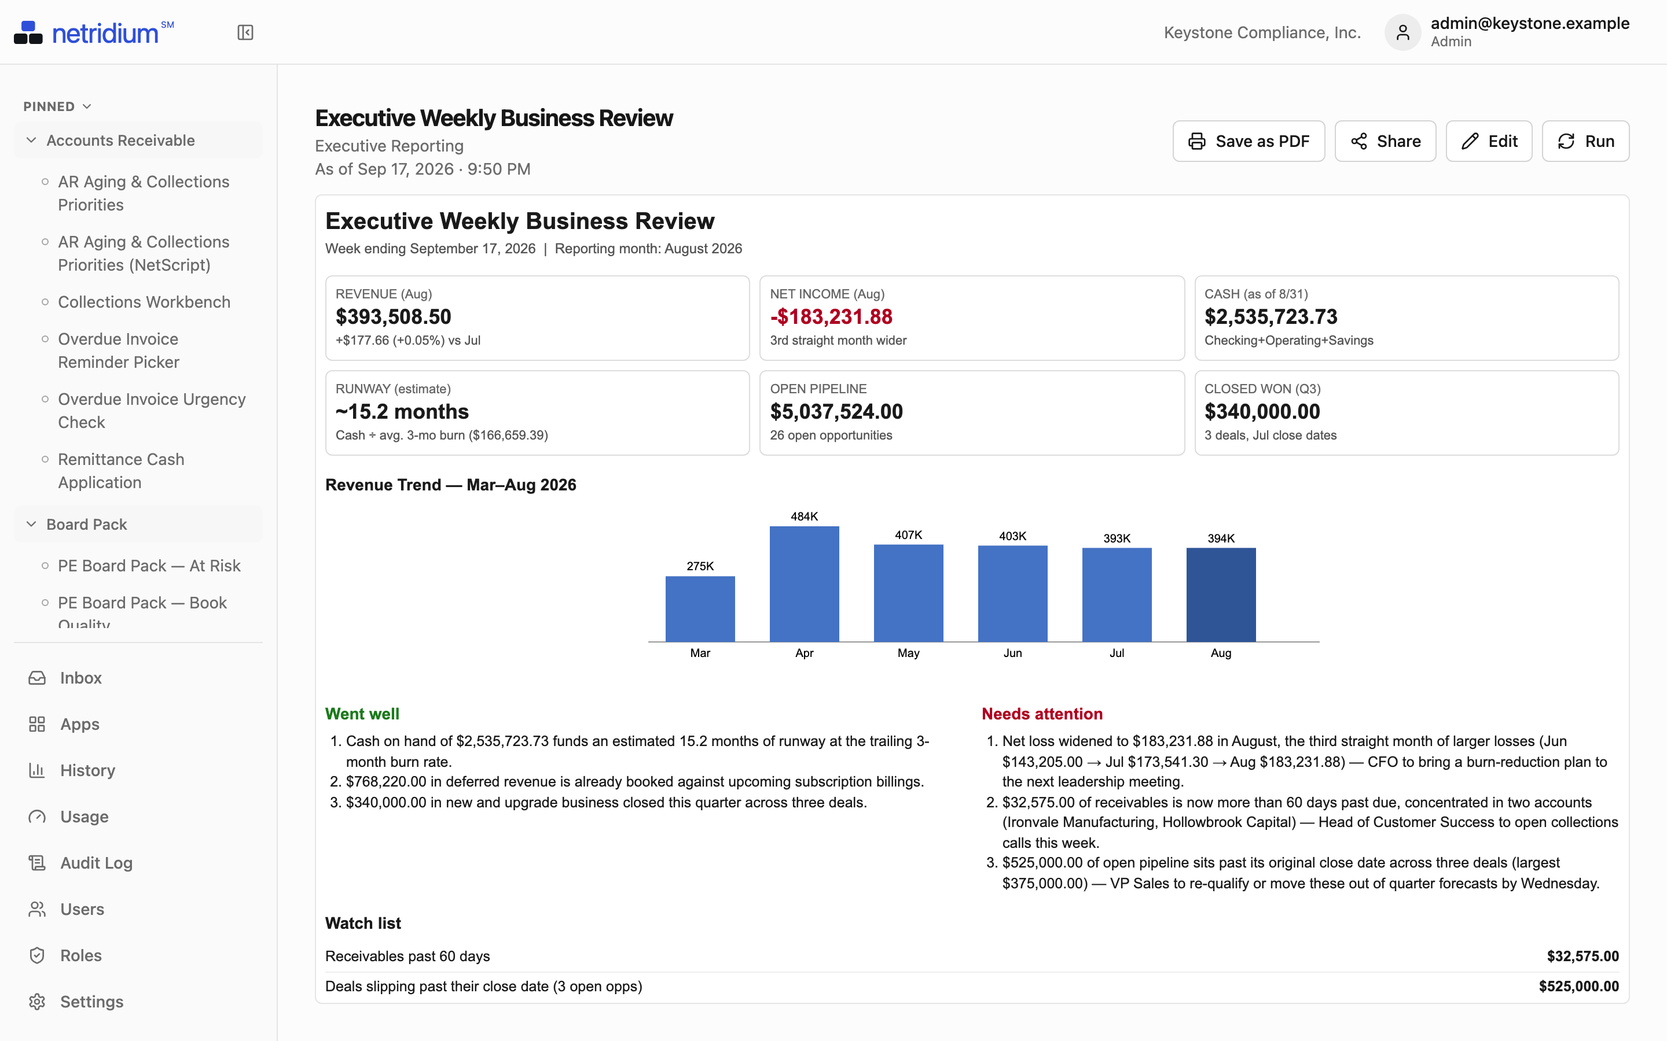Viewport: 1667px width, 1041px height.
Task: Click the Aug bar in revenue chart
Action: tap(1221, 595)
